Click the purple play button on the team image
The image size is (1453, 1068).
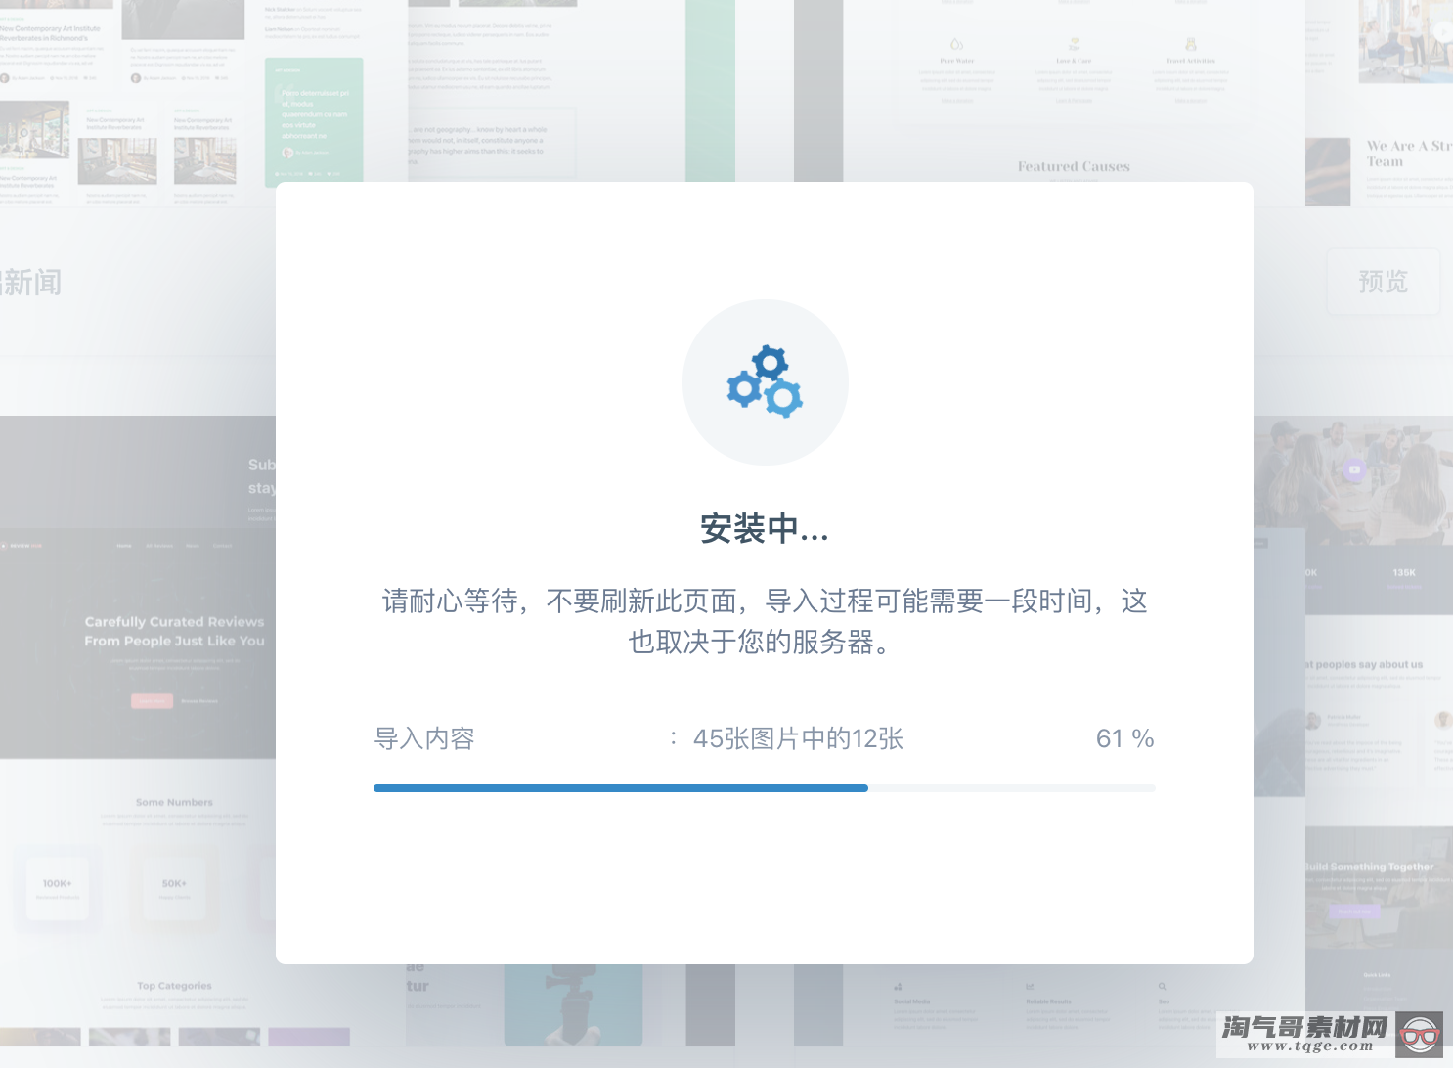click(x=1352, y=470)
